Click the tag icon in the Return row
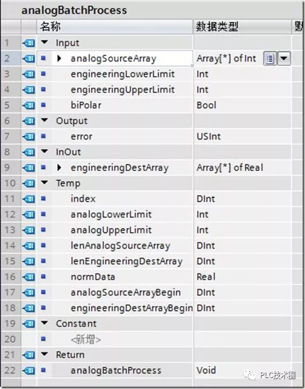Image resolution: width=305 pixels, height=389 pixels. pos(28,355)
